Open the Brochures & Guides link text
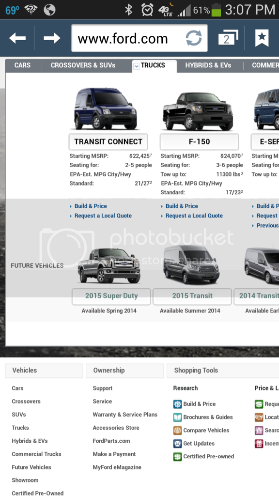Screen dimensions: 279x496 [208, 417]
